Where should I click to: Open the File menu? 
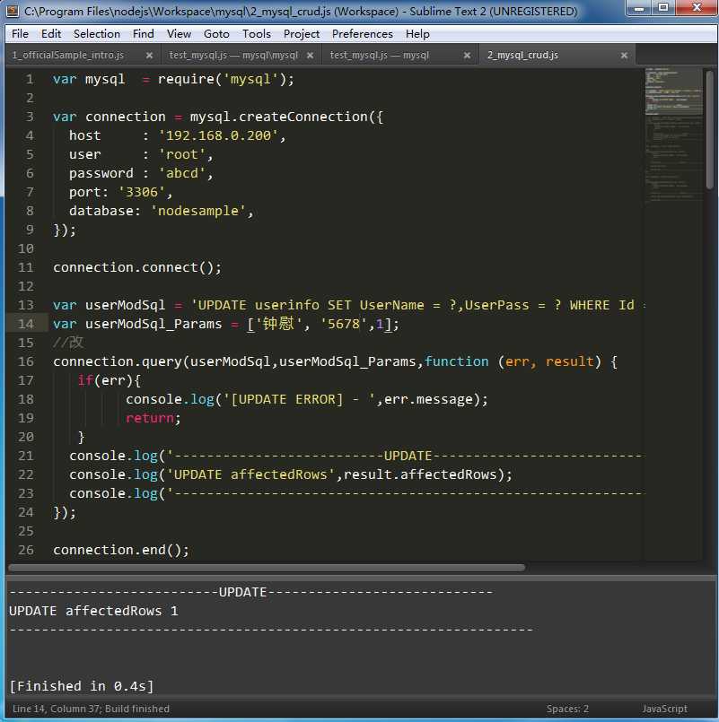[20, 33]
